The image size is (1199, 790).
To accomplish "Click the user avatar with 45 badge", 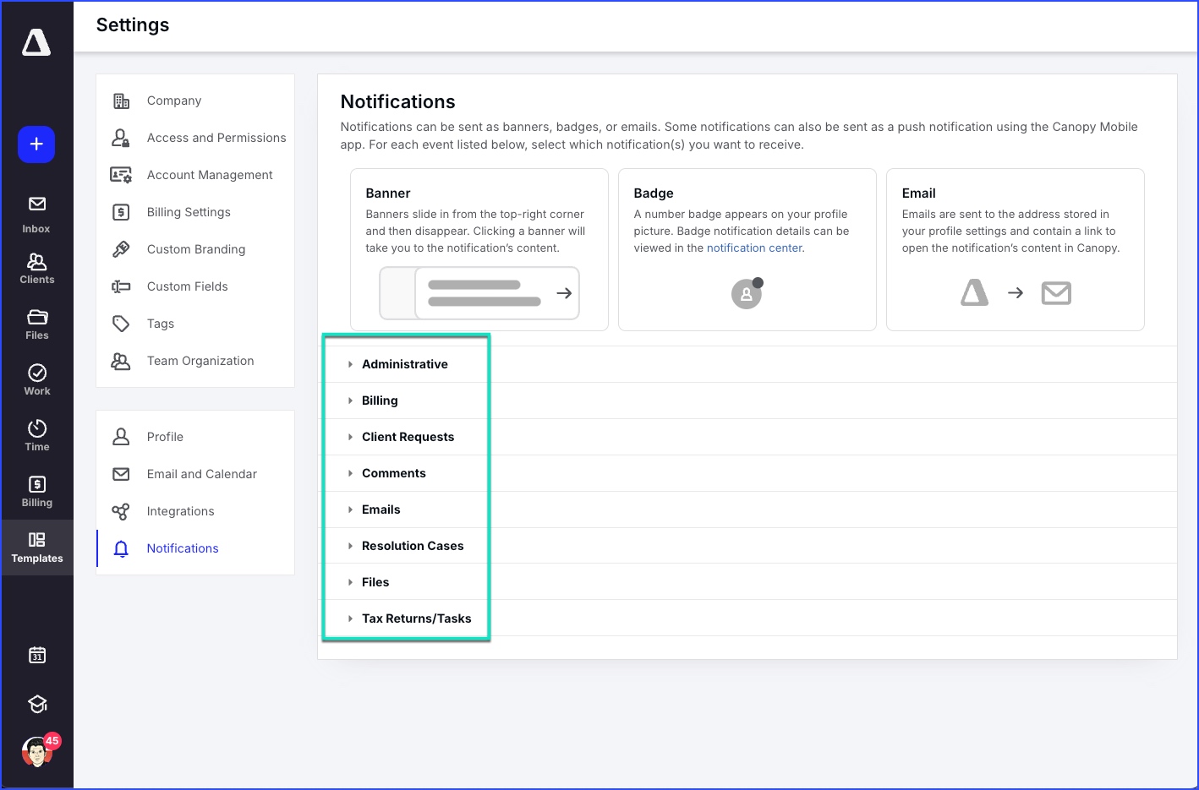I will pos(37,751).
